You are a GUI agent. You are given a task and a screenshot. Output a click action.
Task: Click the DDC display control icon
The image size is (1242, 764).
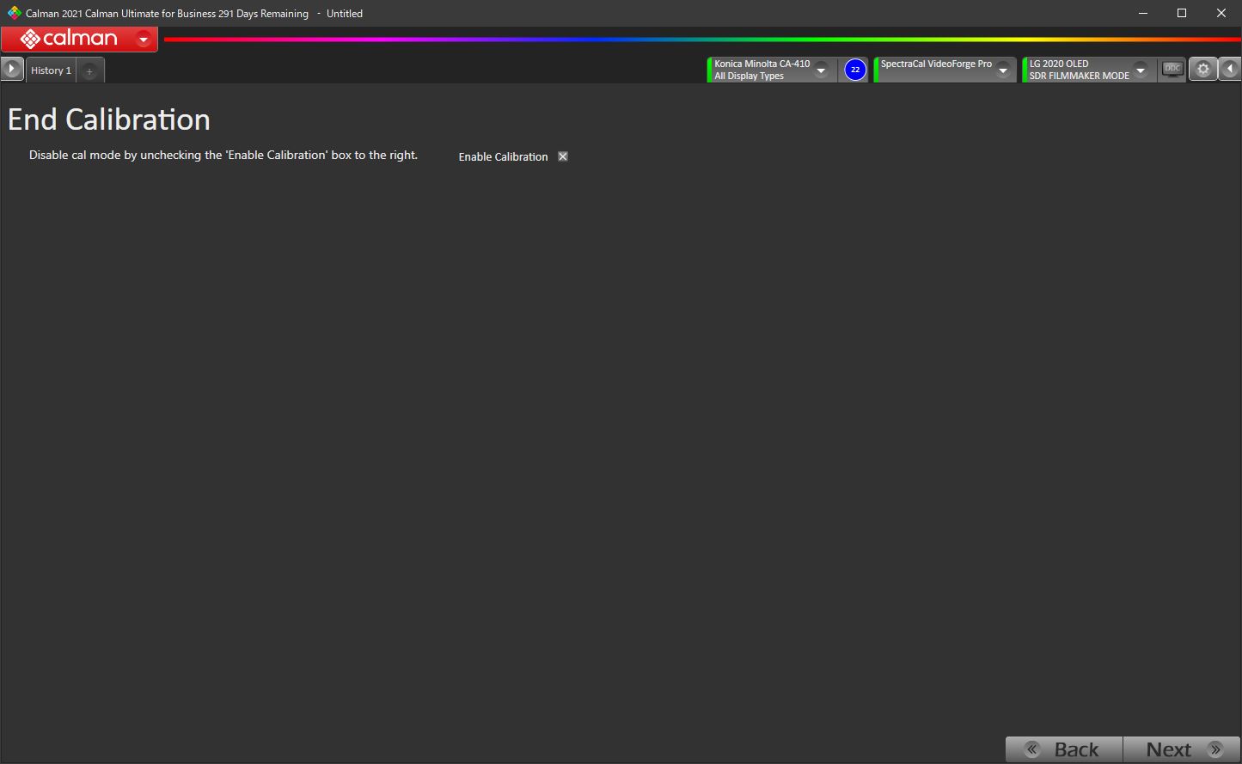coord(1172,70)
